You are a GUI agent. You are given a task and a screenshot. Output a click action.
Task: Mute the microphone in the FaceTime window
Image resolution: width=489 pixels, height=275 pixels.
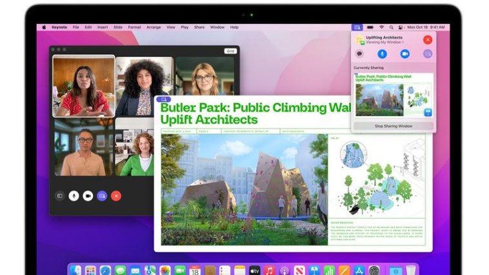pyautogui.click(x=74, y=196)
